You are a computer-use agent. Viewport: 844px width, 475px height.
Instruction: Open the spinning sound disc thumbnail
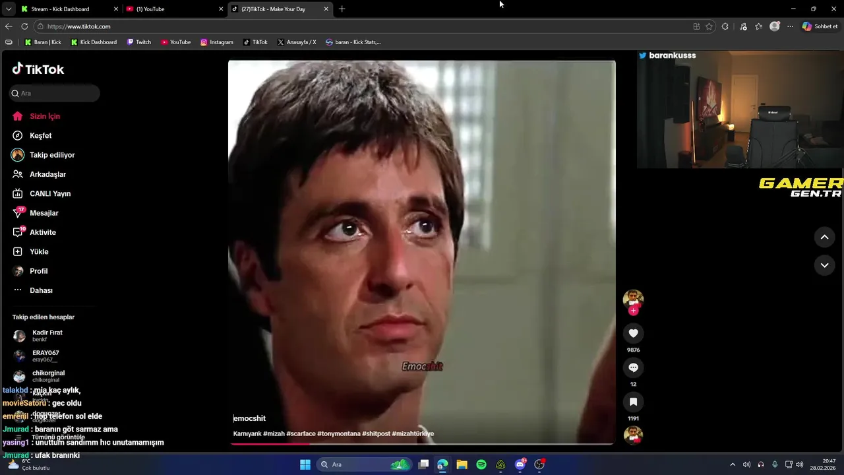click(x=633, y=435)
